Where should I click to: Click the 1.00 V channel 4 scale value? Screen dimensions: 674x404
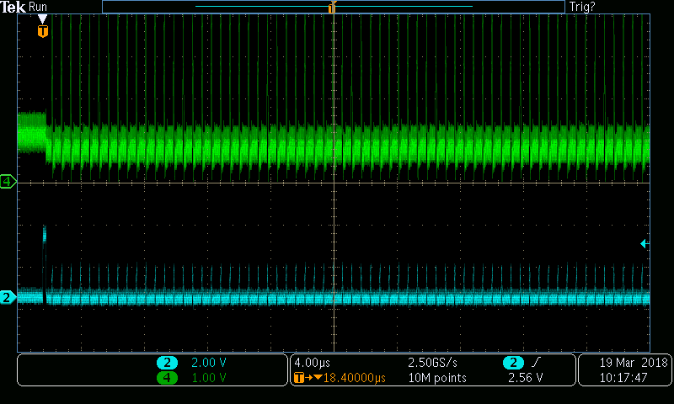(x=208, y=378)
